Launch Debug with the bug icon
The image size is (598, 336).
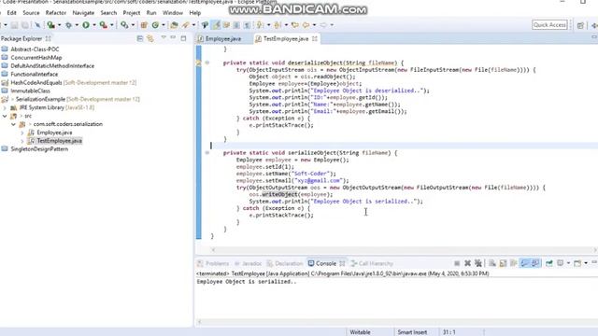[68, 25]
